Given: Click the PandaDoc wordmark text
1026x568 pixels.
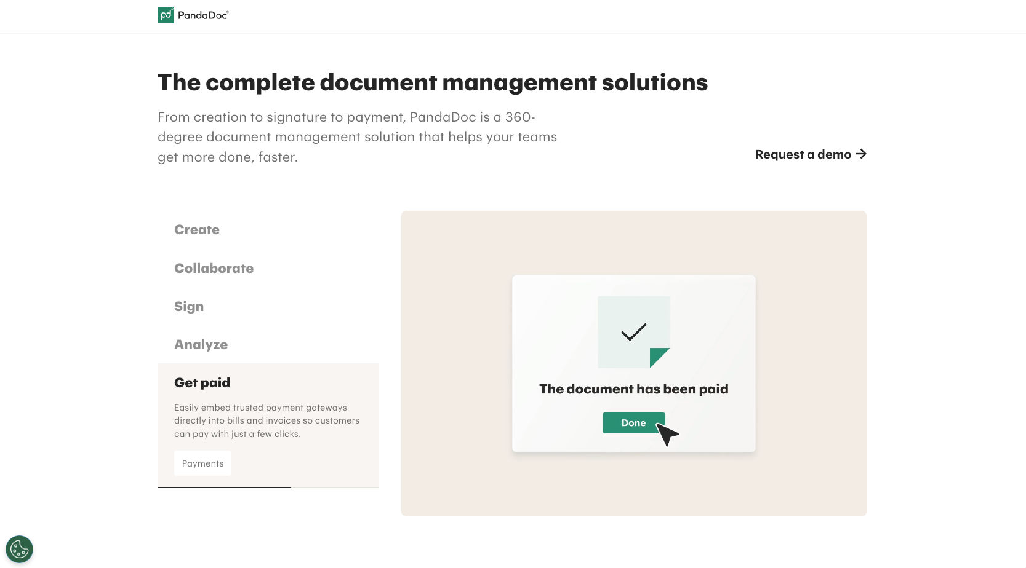Looking at the screenshot, I should coord(203,15).
